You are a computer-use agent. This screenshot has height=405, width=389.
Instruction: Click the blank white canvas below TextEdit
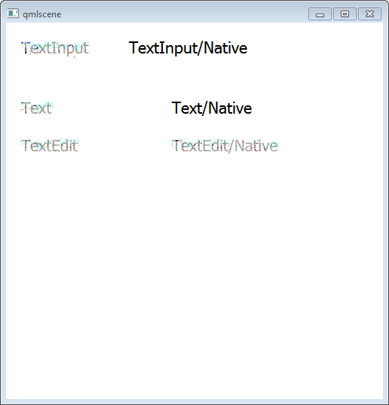pos(194,271)
